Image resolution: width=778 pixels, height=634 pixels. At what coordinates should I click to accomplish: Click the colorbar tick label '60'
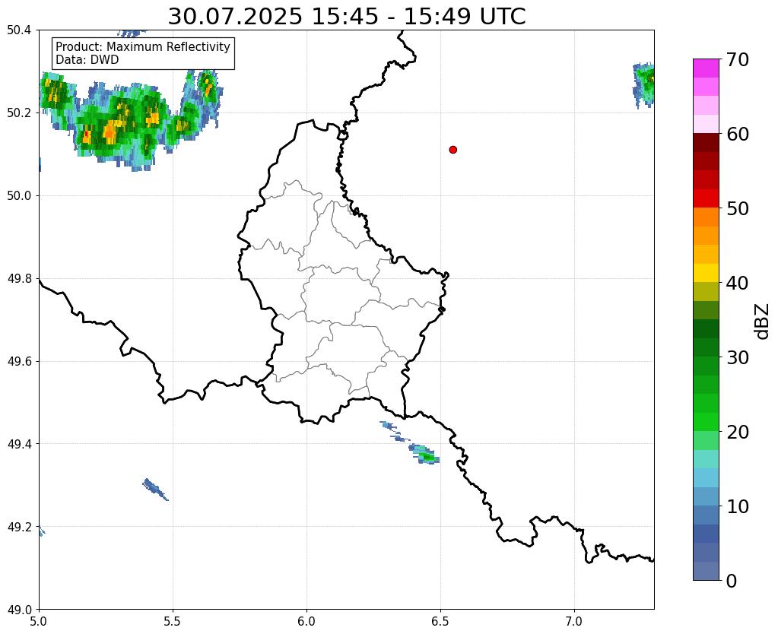[x=738, y=134]
